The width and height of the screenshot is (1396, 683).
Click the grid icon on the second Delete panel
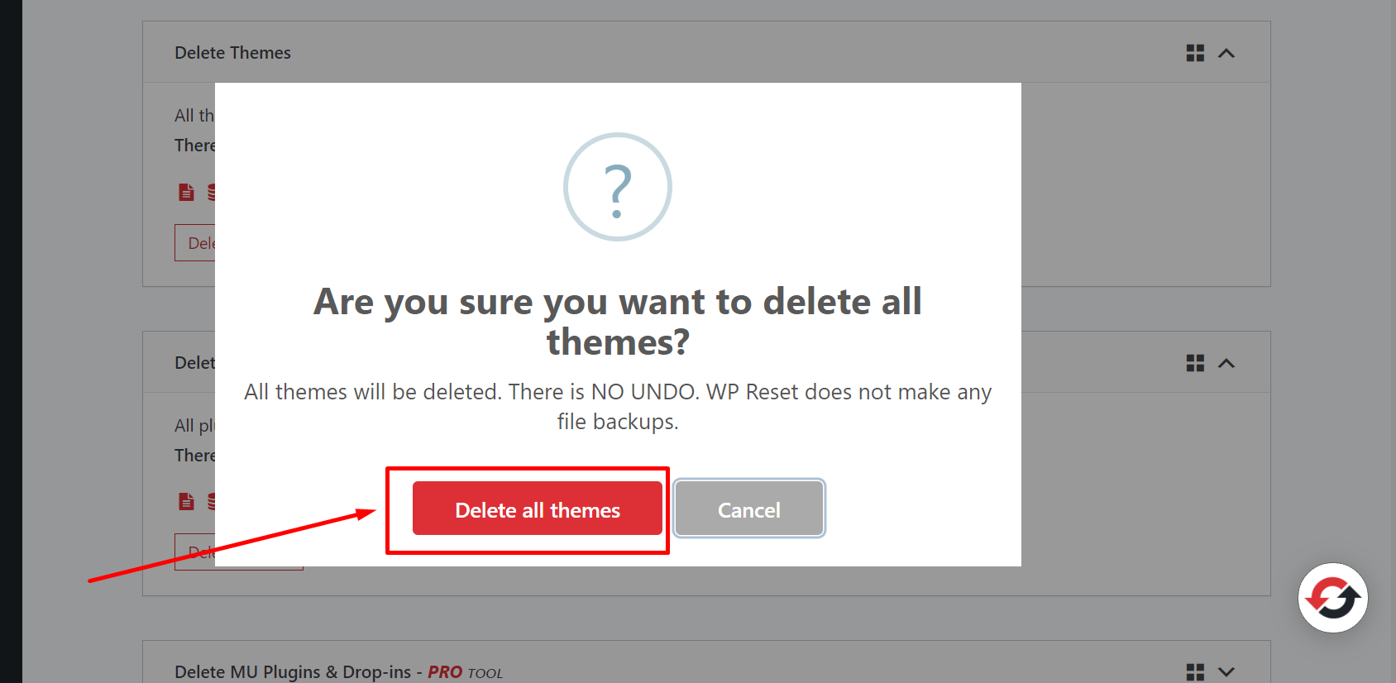click(x=1194, y=362)
